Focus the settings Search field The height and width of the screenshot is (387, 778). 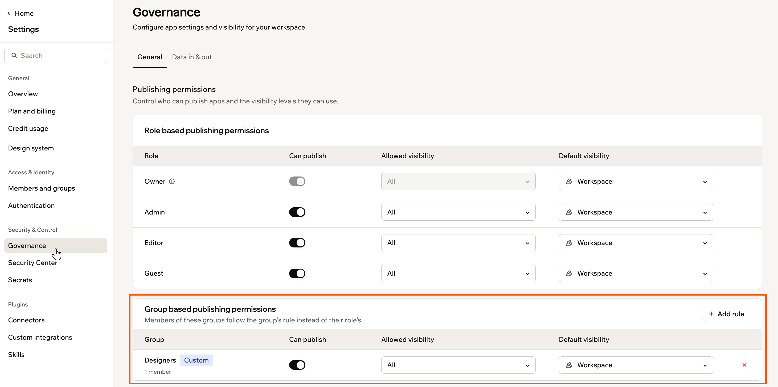(x=56, y=56)
